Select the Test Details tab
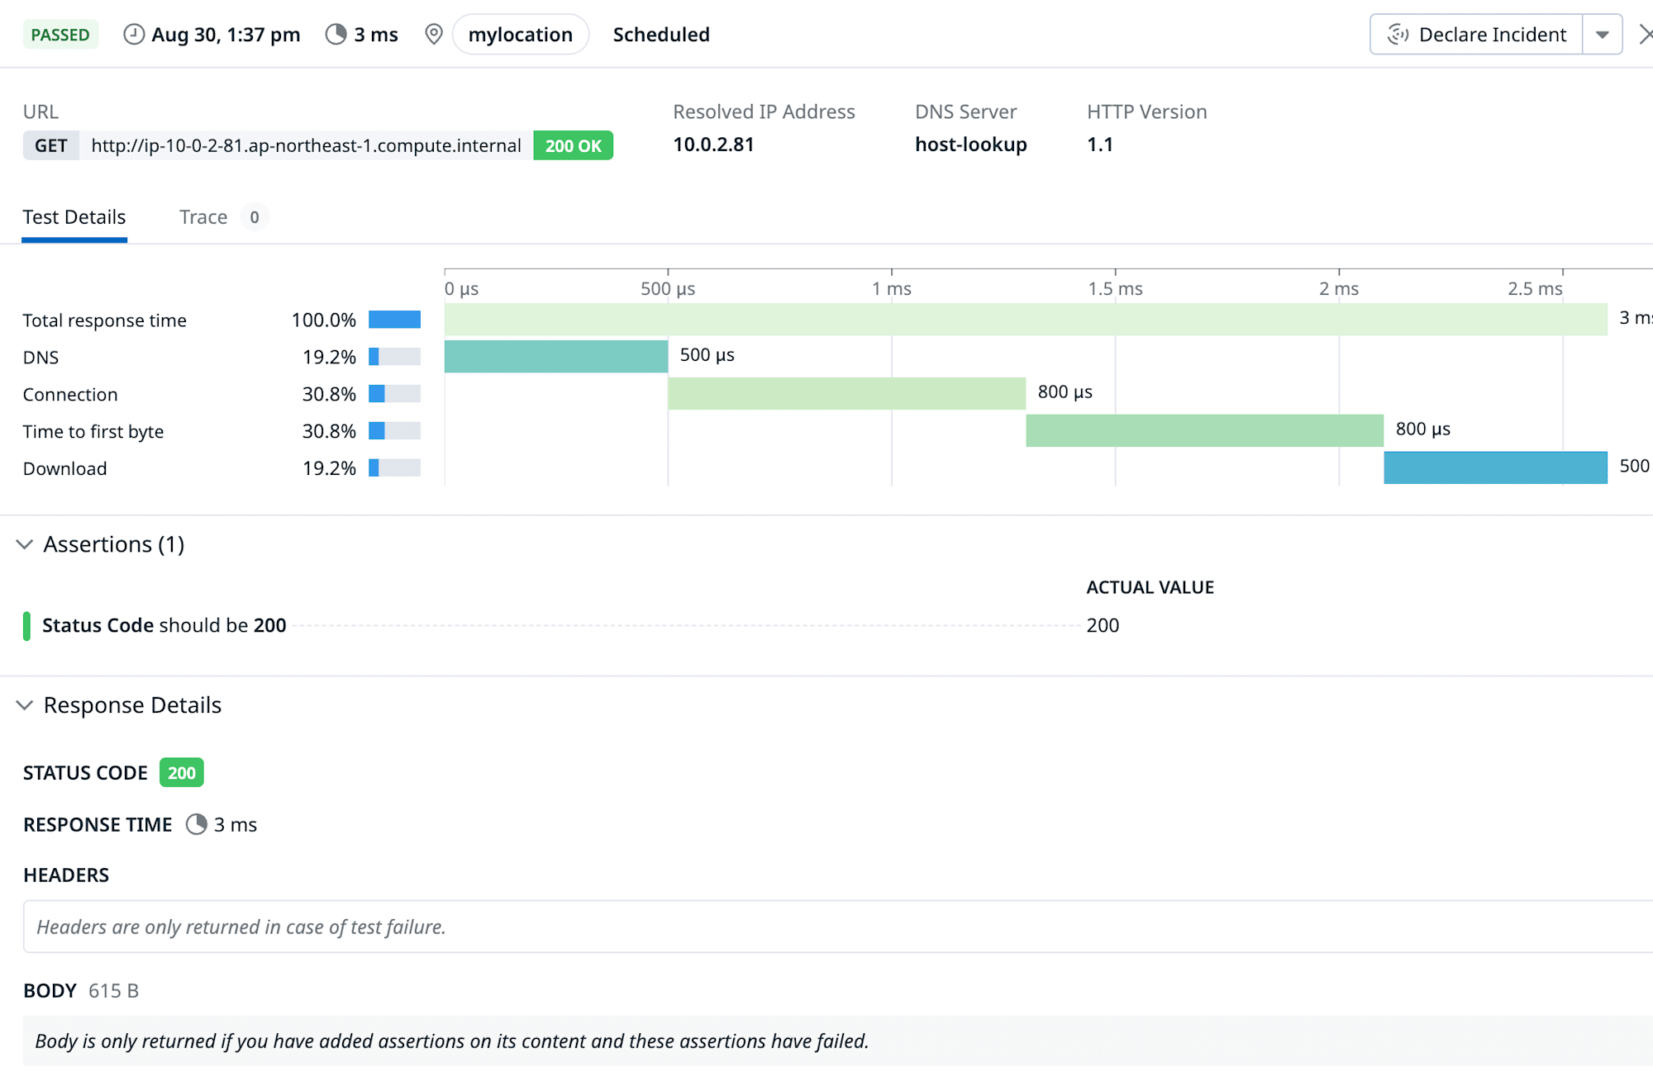Screen dimensions: 1653x1091 pyautogui.click(x=74, y=217)
